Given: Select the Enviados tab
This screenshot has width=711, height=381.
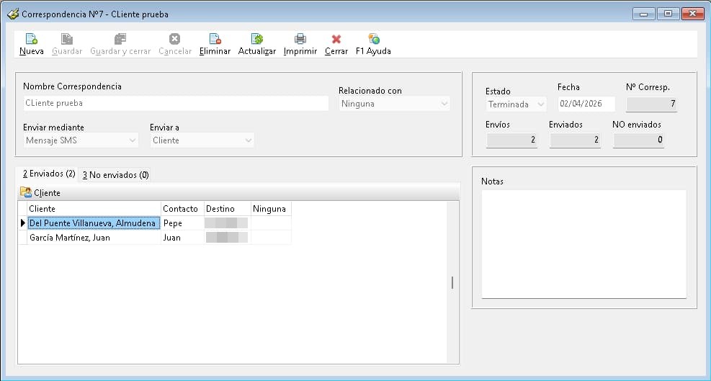Looking at the screenshot, I should (49, 174).
